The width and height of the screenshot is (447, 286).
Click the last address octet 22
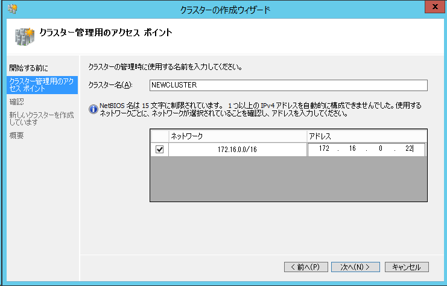408,150
